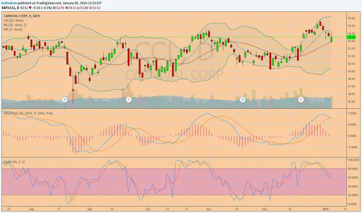
Task: Click the green 53.52 current price label
Action: pos(351,37)
